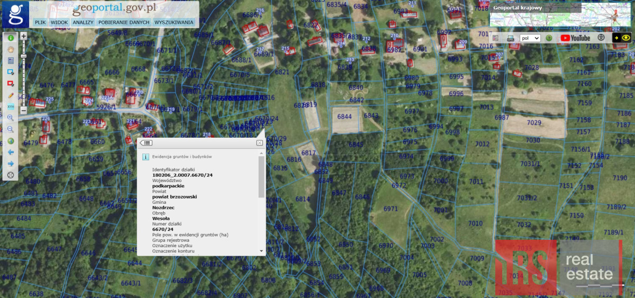The image size is (635, 298).
Task: Click the Nozdrzec gmina value
Action: pyautogui.click(x=164, y=207)
